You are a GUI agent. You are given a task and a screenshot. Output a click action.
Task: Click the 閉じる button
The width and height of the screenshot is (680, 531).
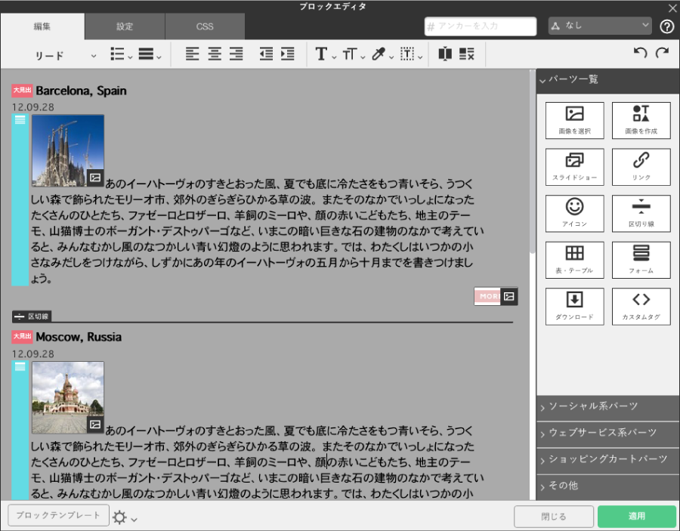click(553, 517)
